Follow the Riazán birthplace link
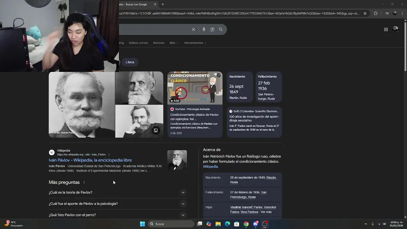The height and width of the screenshot is (229, 407). tap(271, 177)
